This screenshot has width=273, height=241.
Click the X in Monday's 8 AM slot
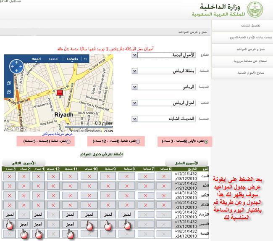tap(127, 196)
